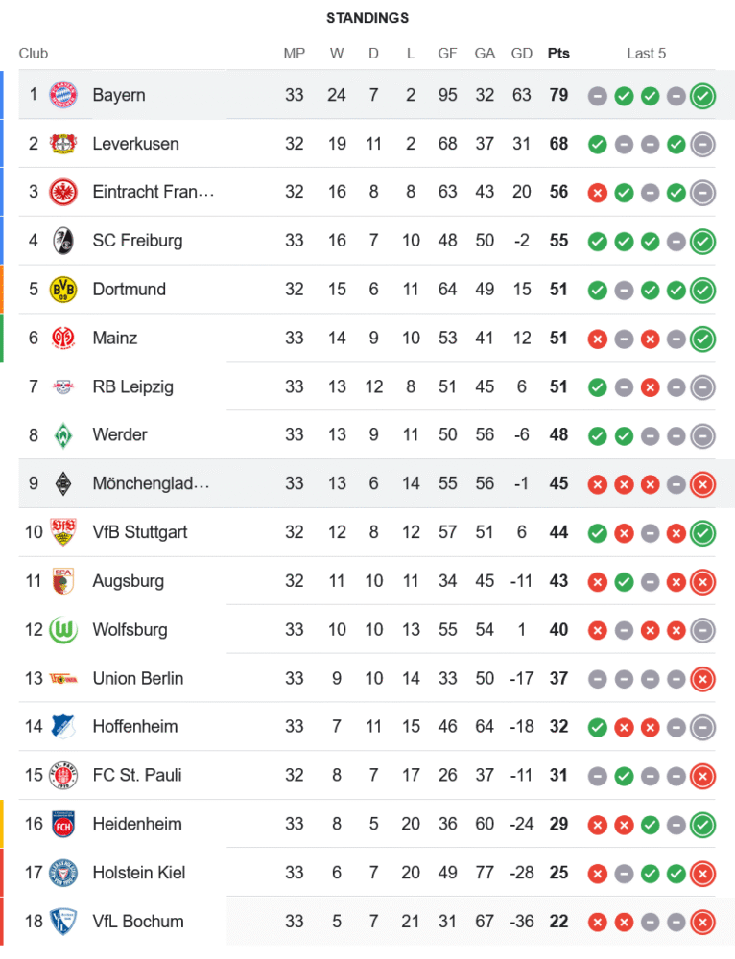Click the VfL Bochum crest
The width and height of the screenshot is (735, 959).
pos(62,921)
